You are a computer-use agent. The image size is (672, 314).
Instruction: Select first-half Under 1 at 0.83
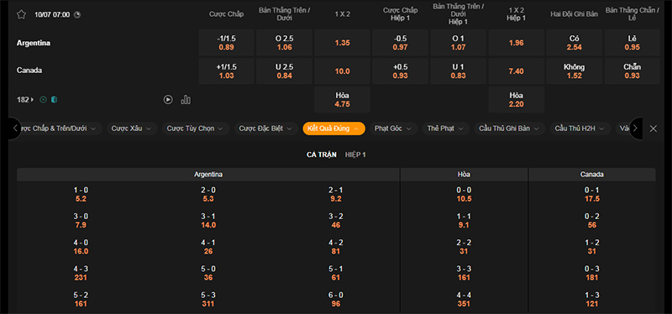(x=458, y=71)
